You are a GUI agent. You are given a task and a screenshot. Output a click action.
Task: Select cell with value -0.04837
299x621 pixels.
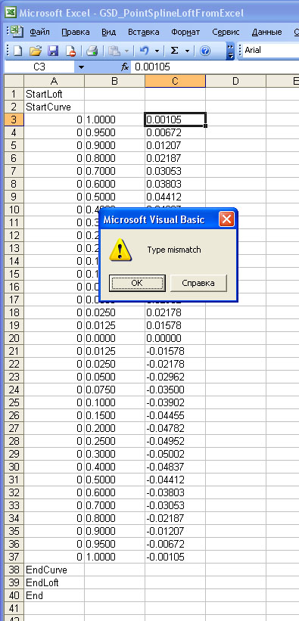(x=176, y=467)
